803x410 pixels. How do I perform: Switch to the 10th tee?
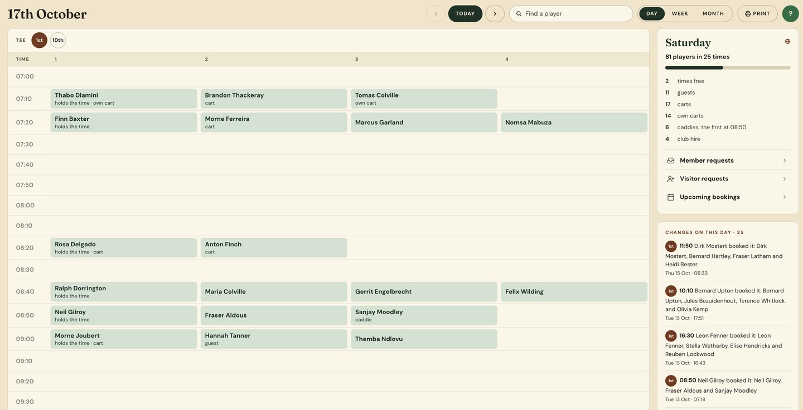point(58,40)
